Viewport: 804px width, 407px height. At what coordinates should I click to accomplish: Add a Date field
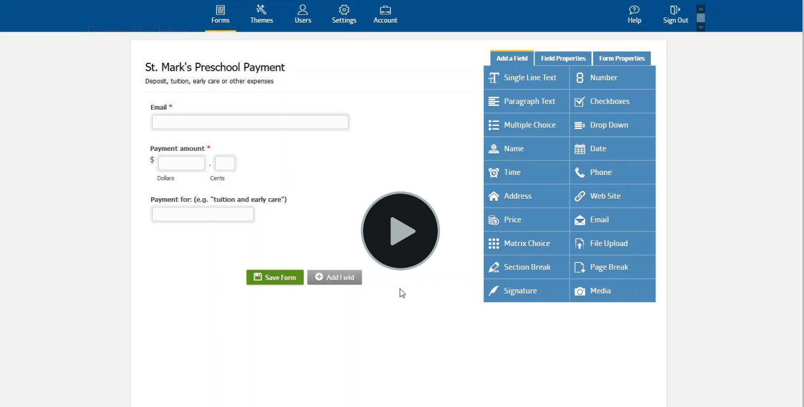pos(613,149)
